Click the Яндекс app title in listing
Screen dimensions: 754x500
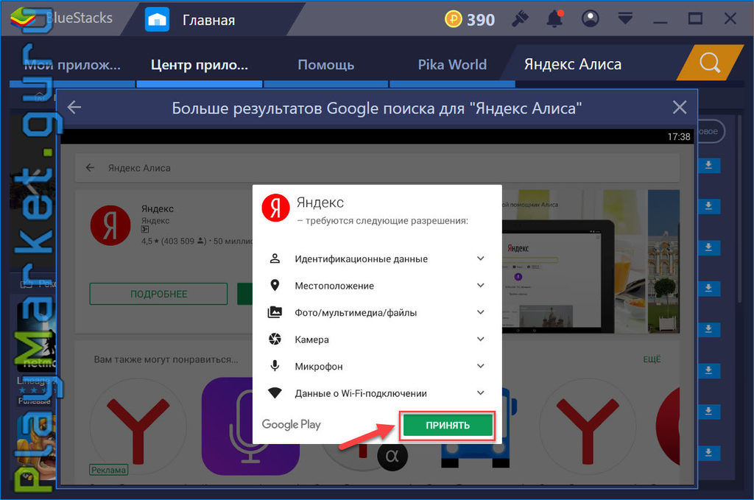[x=158, y=208]
